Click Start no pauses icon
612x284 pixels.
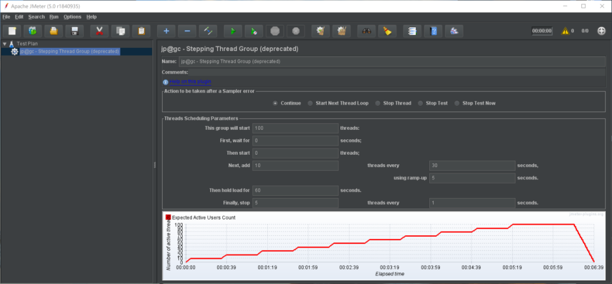click(x=254, y=31)
